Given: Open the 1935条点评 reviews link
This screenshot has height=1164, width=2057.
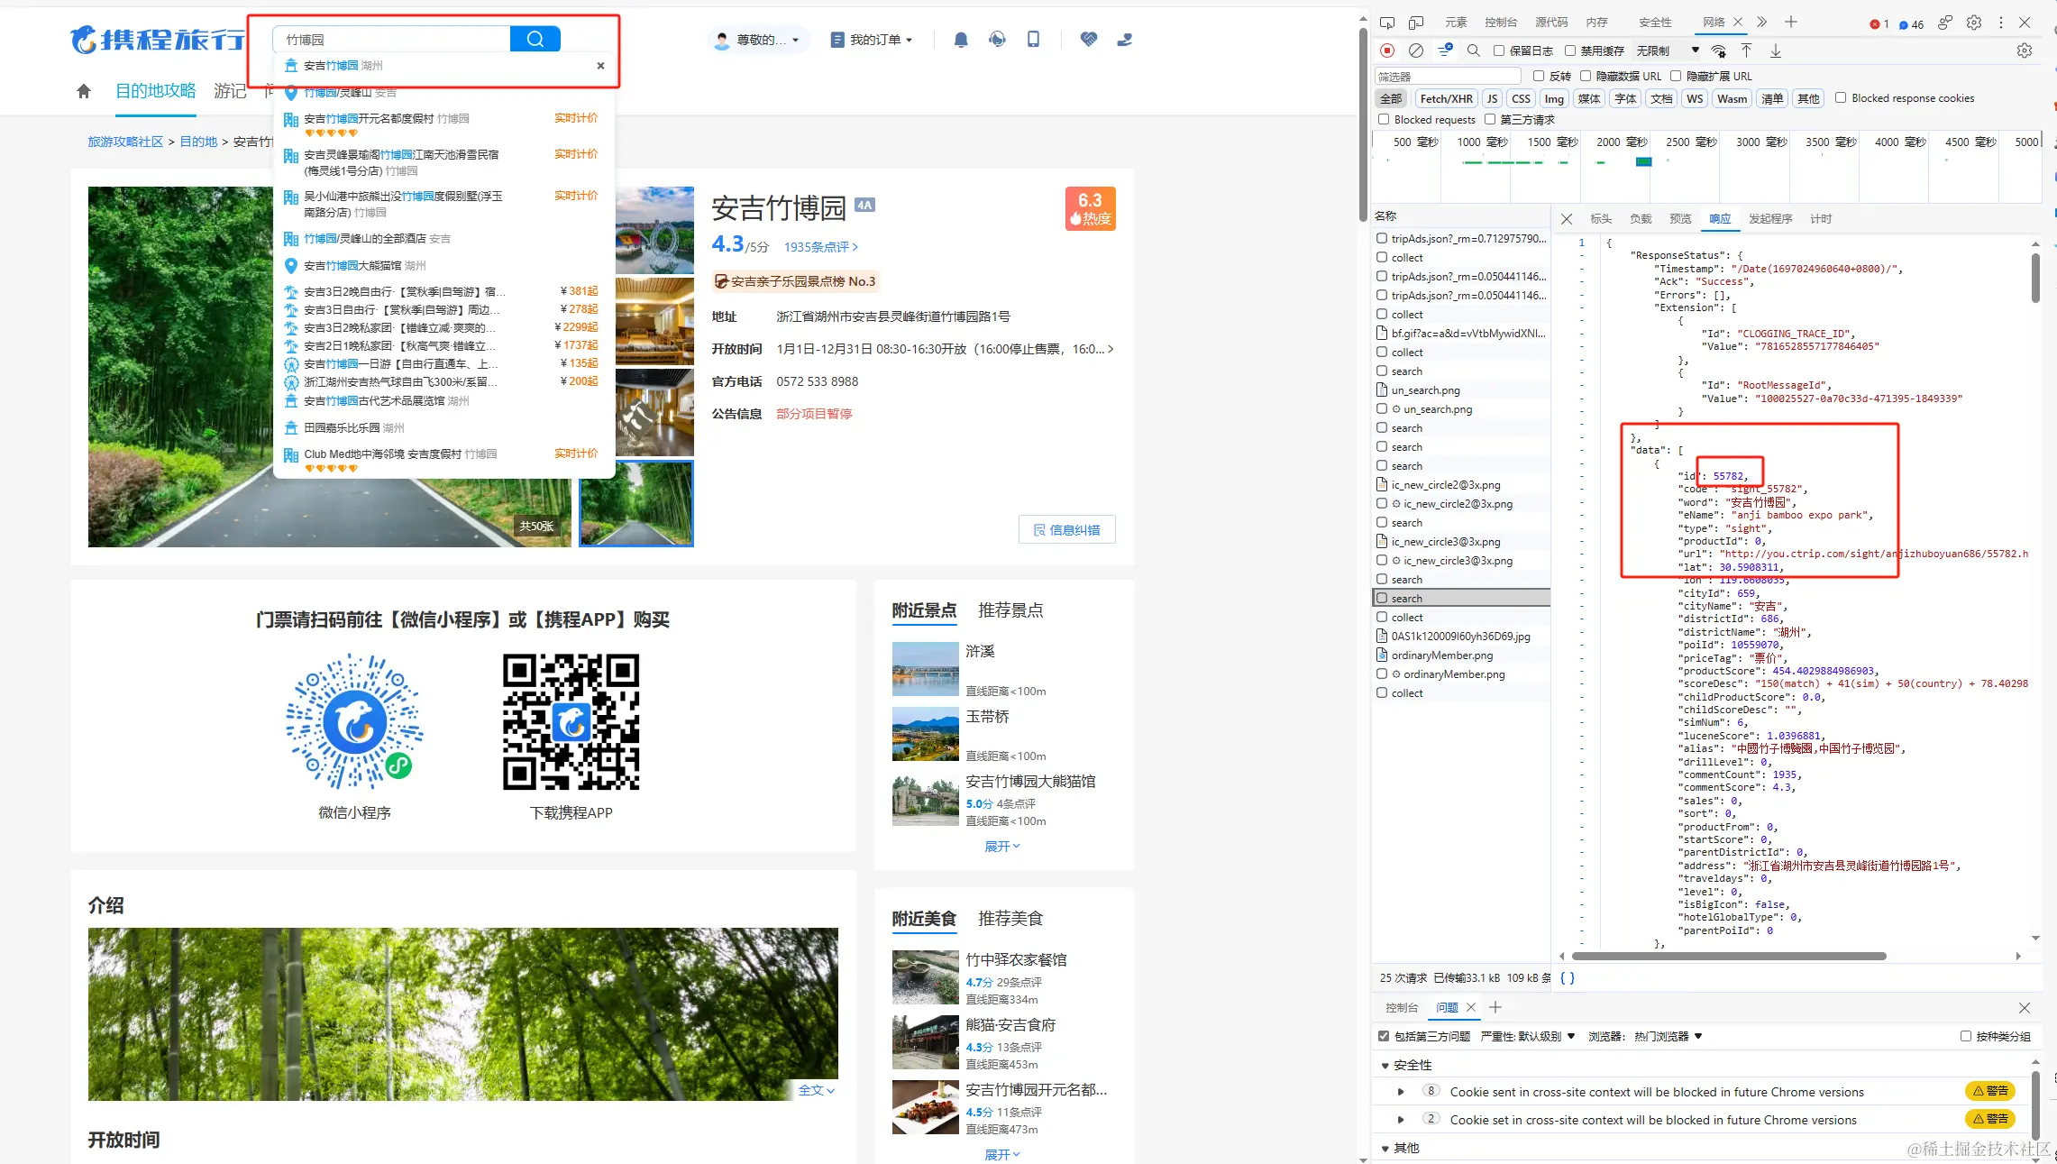Looking at the screenshot, I should pos(820,247).
